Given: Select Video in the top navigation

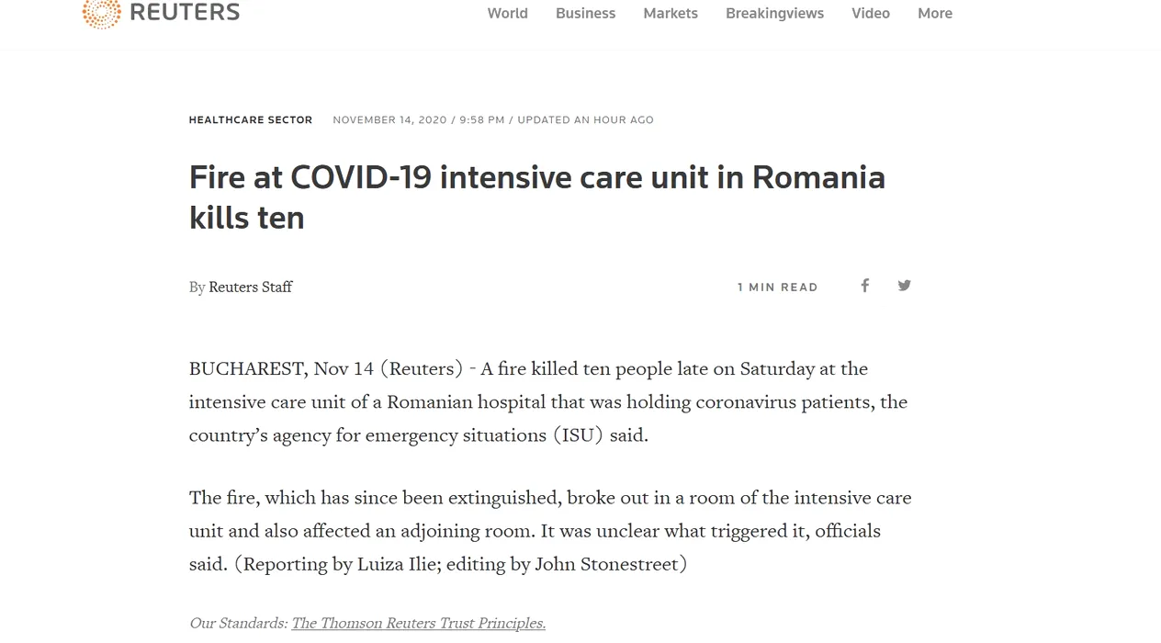Looking at the screenshot, I should (870, 13).
